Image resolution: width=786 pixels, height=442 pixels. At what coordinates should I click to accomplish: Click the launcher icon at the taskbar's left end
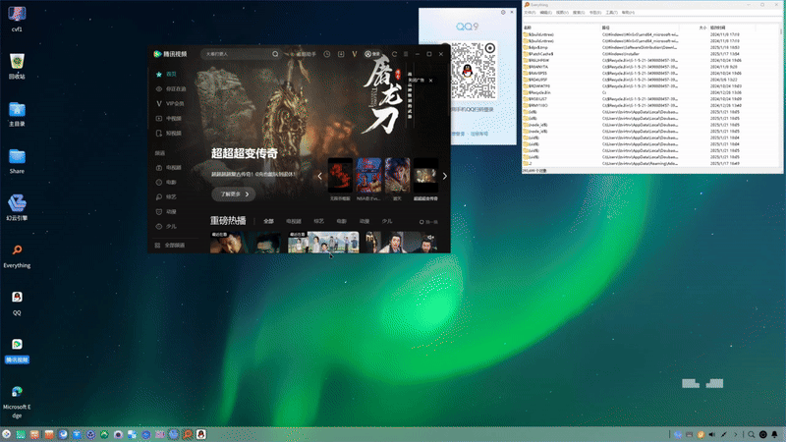[x=7, y=434]
